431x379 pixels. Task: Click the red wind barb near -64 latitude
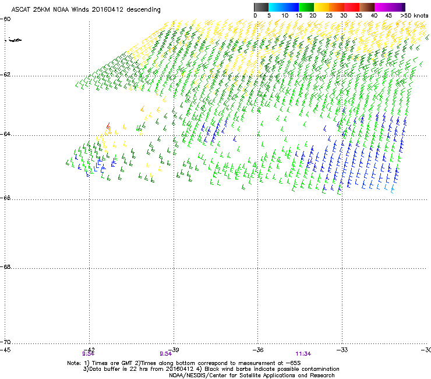(108, 126)
